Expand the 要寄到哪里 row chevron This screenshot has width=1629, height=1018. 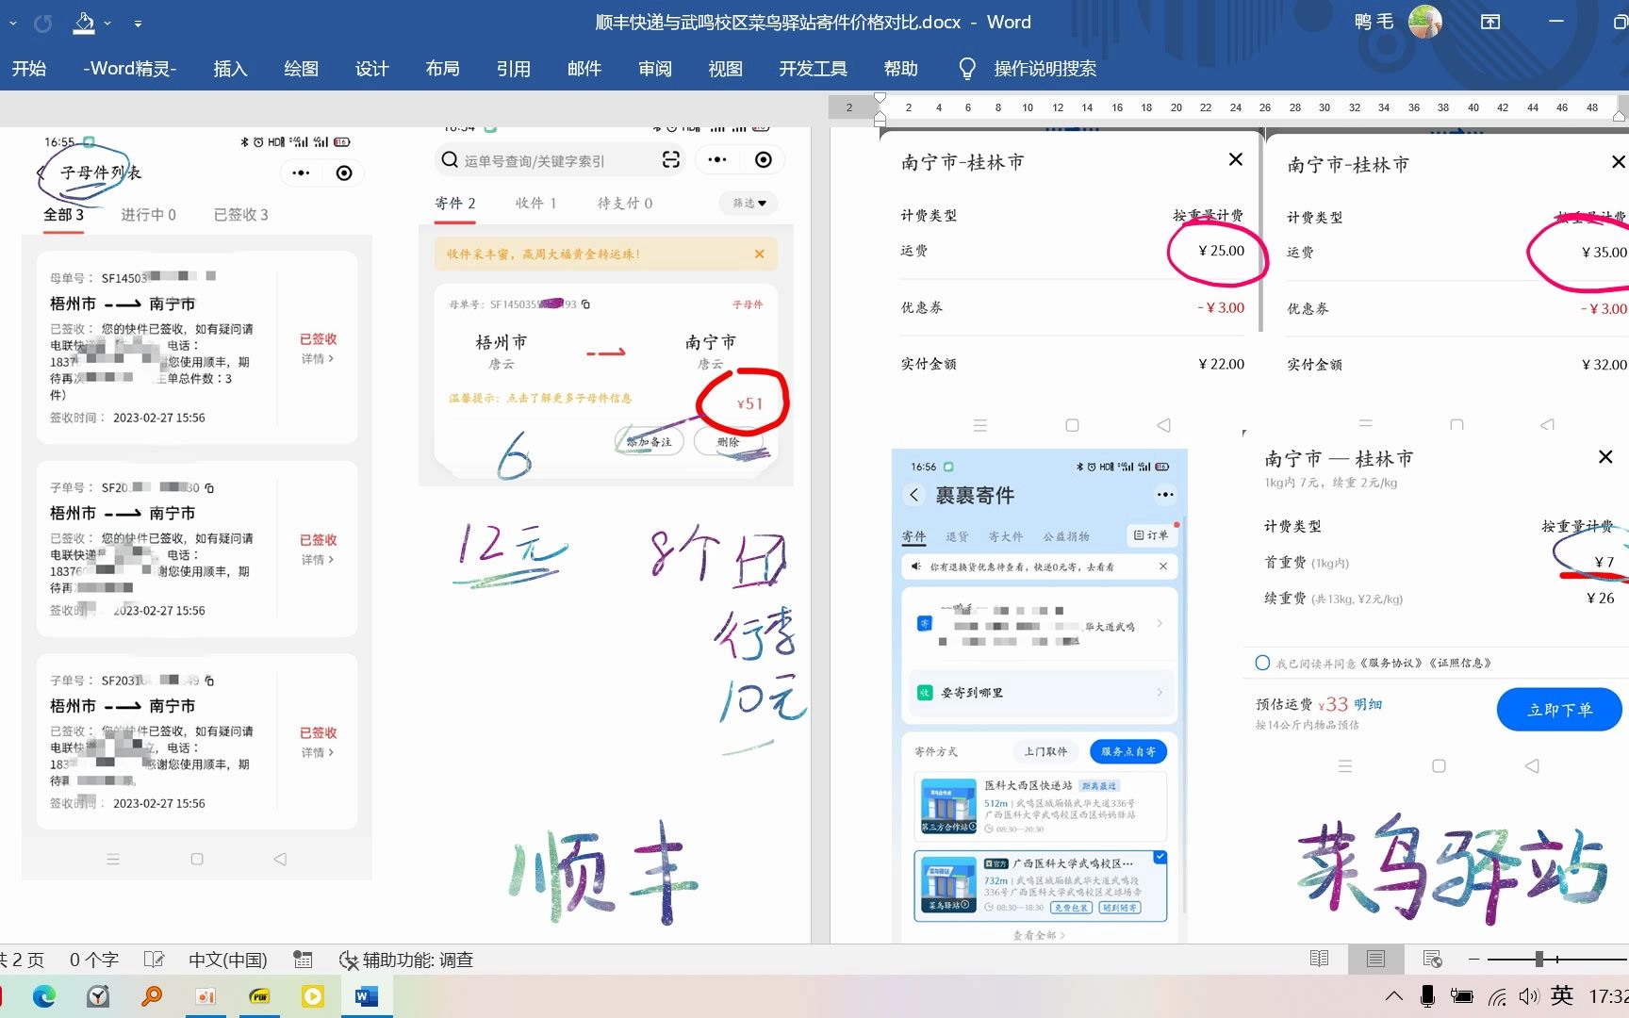point(1160,693)
